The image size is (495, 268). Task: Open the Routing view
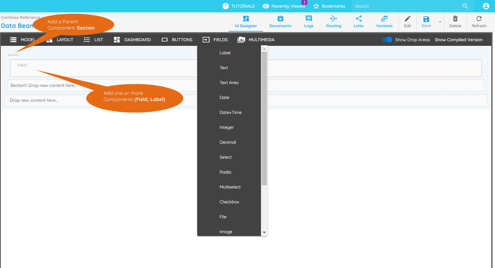[334, 22]
